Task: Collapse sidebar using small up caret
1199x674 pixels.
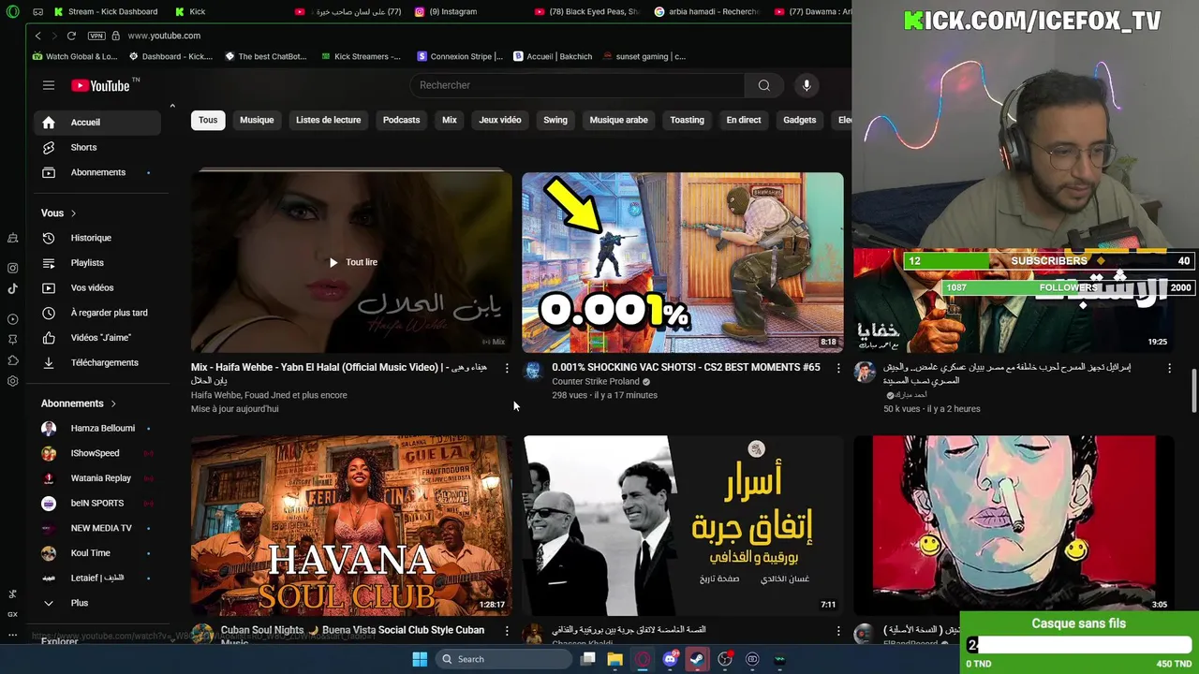Action: (172, 106)
